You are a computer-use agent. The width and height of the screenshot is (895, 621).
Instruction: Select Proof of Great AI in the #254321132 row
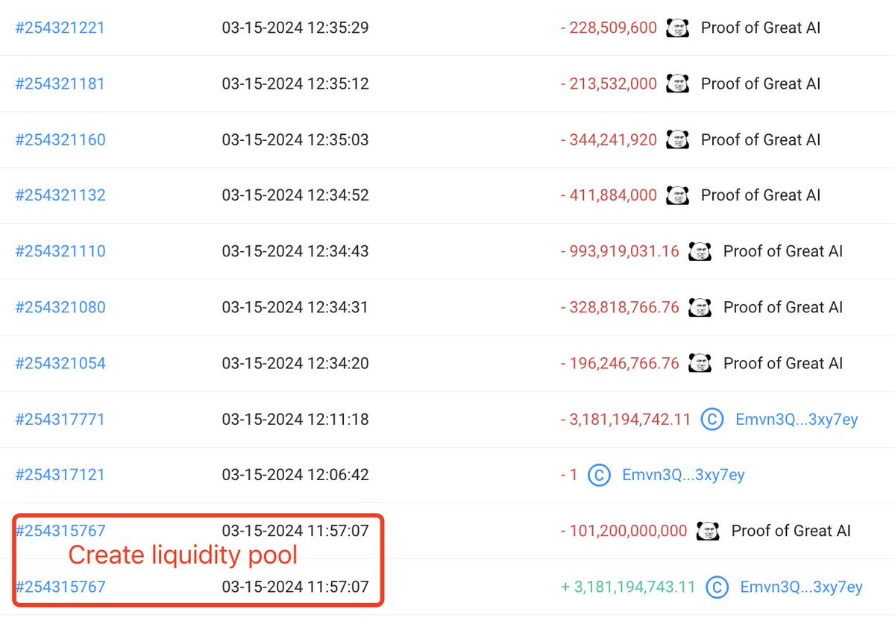click(x=761, y=195)
